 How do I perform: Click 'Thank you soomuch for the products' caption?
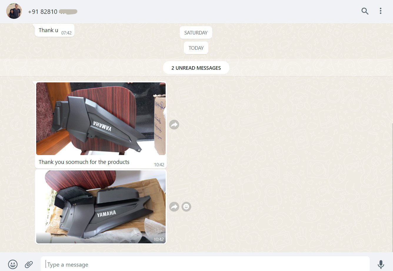click(x=84, y=162)
